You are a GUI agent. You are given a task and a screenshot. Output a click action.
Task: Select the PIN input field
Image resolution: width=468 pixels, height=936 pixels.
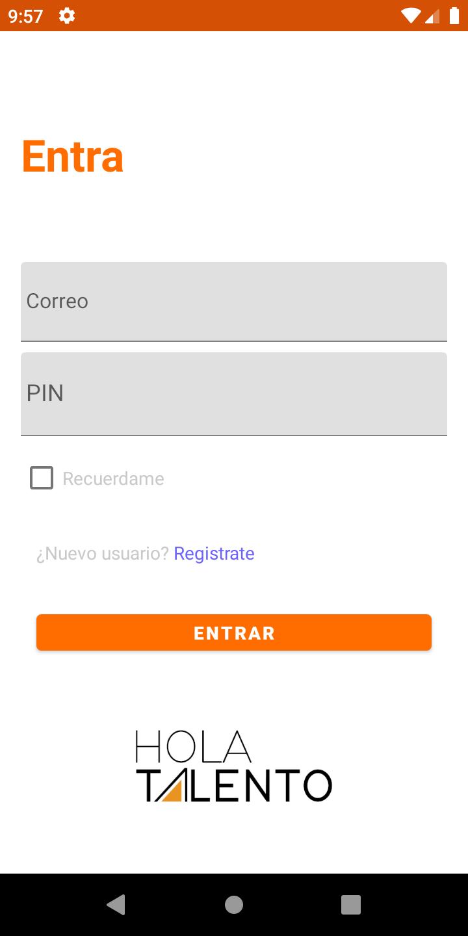coord(234,394)
